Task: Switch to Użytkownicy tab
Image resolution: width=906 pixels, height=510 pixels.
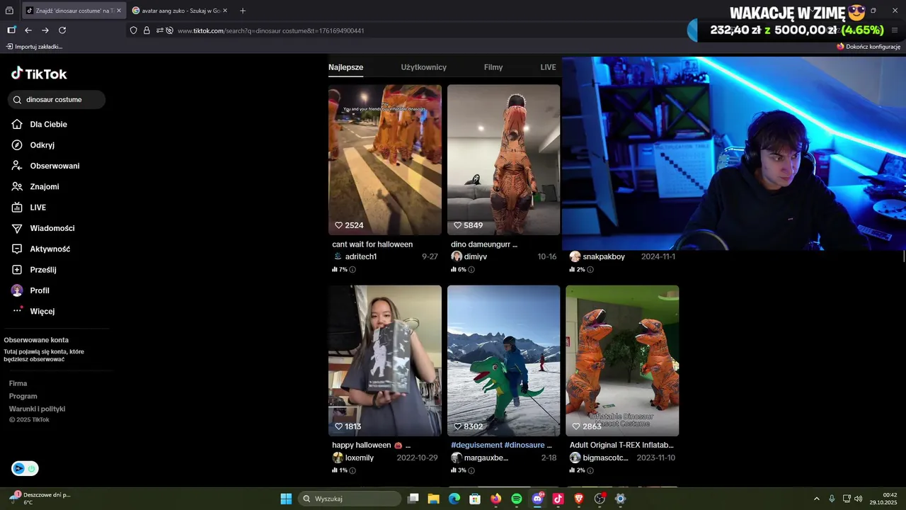Action: [x=423, y=67]
